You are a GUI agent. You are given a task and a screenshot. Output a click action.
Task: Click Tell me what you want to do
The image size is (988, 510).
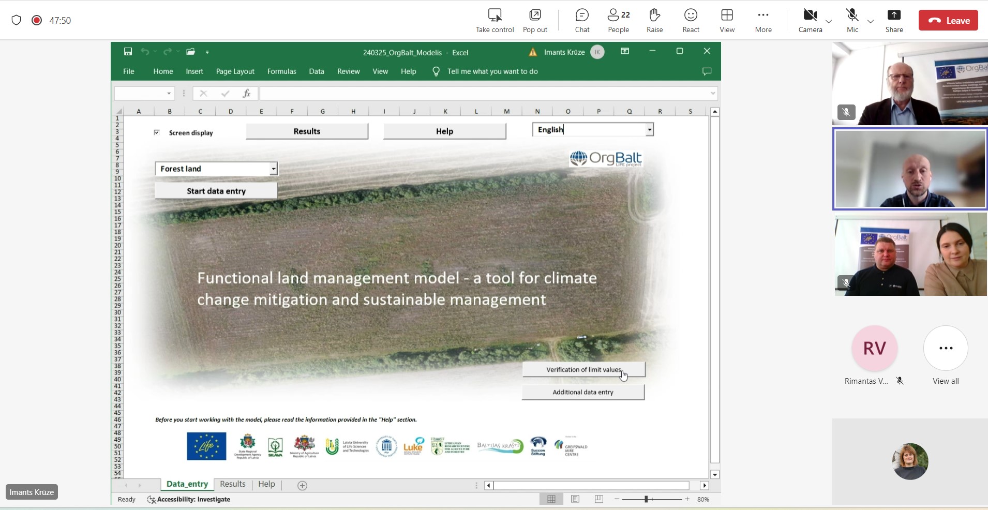(492, 71)
